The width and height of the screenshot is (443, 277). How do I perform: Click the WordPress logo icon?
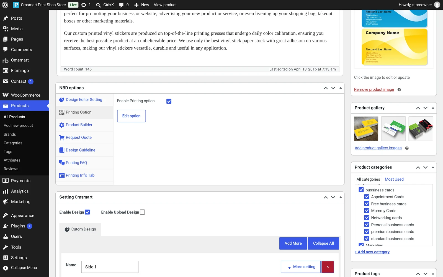click(x=5, y=5)
